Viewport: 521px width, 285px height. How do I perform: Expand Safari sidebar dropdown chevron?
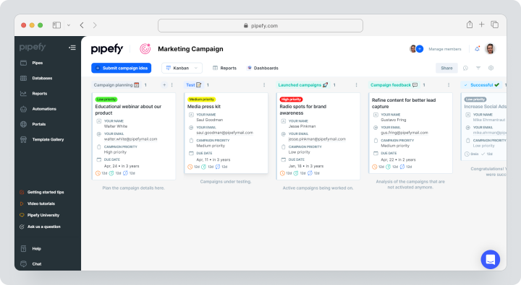pos(69,25)
